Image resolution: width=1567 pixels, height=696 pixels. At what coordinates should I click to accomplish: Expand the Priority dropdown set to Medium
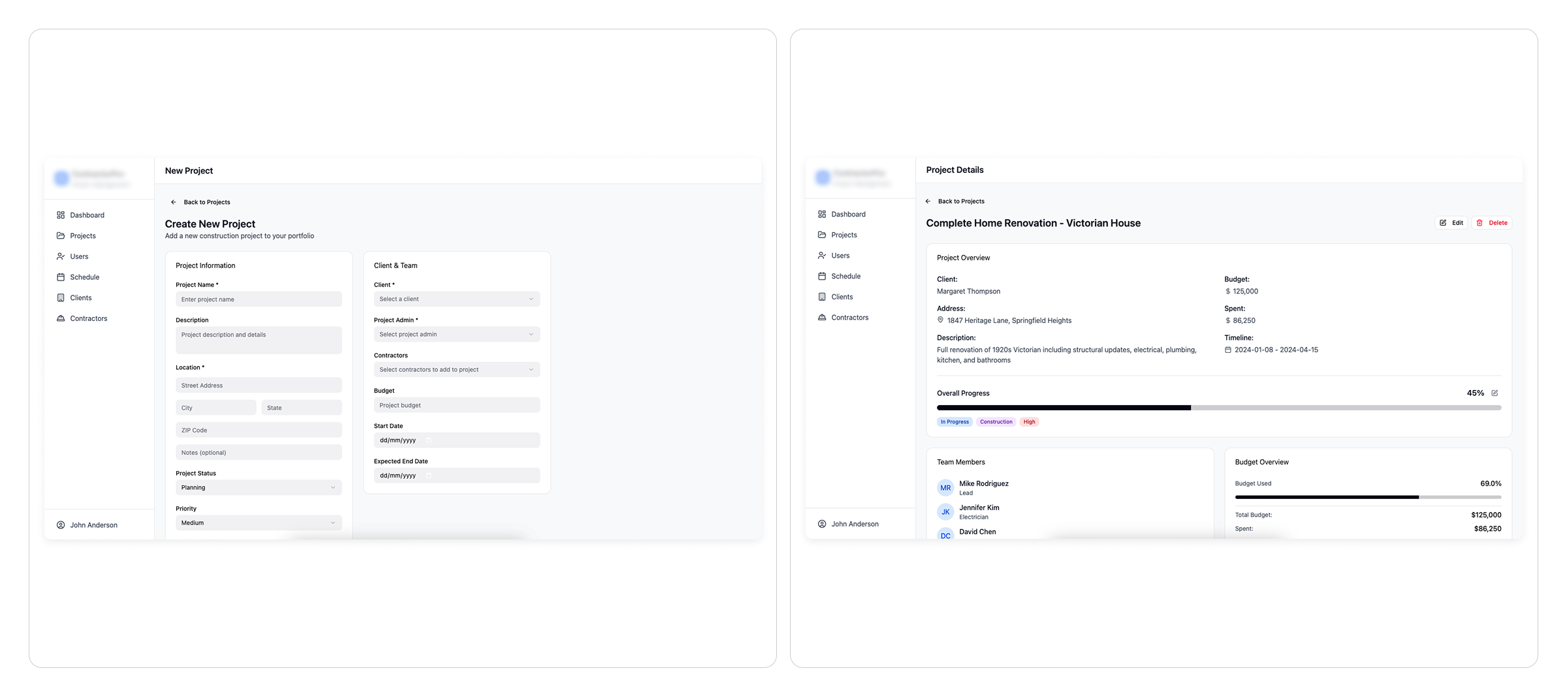[258, 523]
